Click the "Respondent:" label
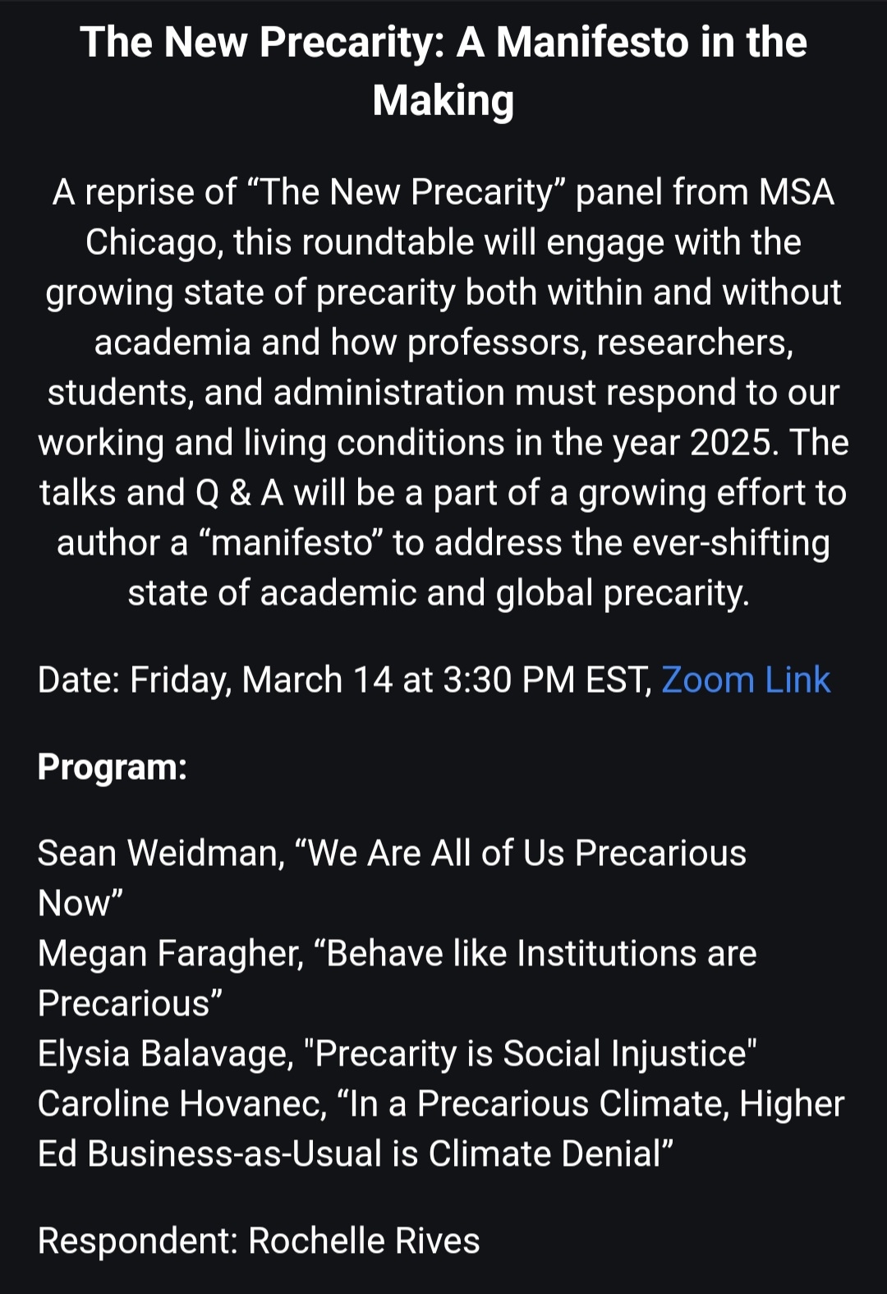Image resolution: width=887 pixels, height=1294 pixels. [137, 1241]
